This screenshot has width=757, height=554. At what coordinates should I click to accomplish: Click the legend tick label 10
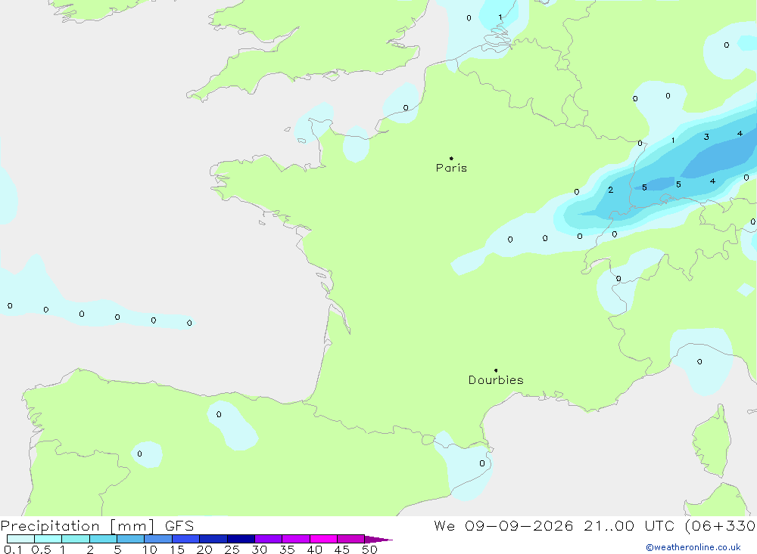pyautogui.click(x=150, y=549)
